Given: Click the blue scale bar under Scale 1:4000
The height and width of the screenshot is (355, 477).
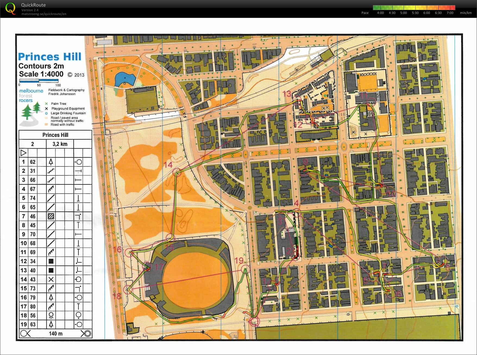Looking at the screenshot, I should (x=39, y=81).
